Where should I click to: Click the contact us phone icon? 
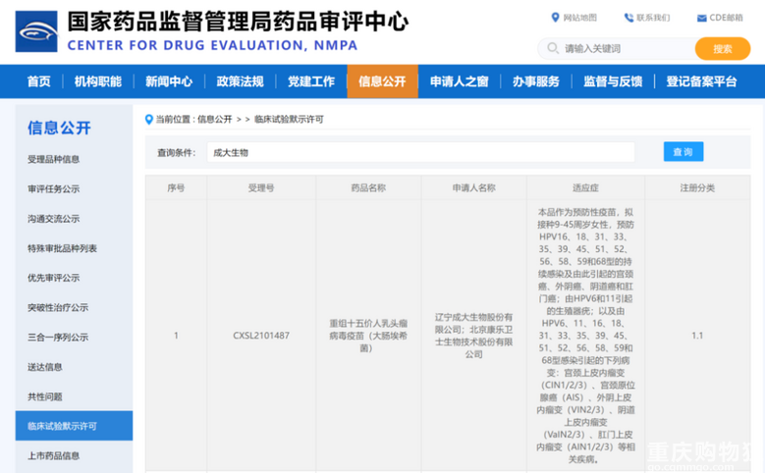[628, 18]
